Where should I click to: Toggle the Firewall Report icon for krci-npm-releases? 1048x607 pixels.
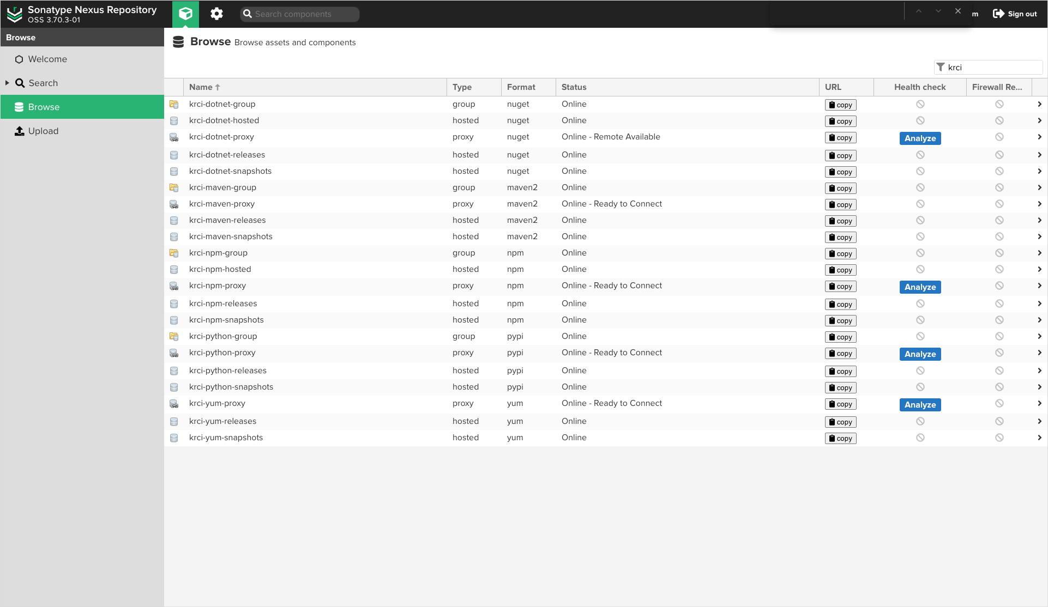[999, 303]
